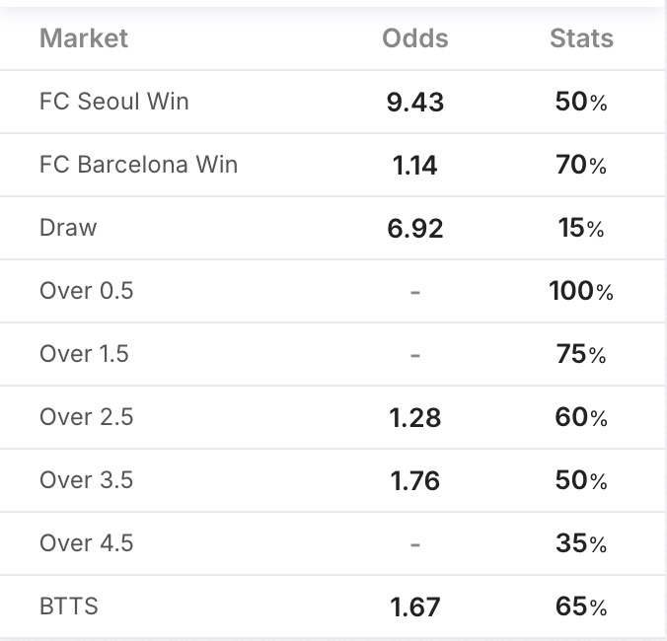Viewport: 667px width, 641px height.
Task: Choose the 1.28 odds for Over 2.5
Action: click(414, 418)
